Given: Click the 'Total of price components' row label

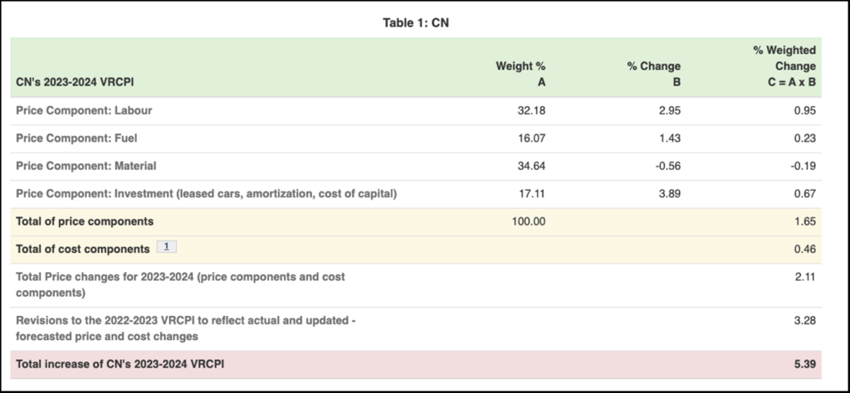Looking at the screenshot, I should (85, 221).
